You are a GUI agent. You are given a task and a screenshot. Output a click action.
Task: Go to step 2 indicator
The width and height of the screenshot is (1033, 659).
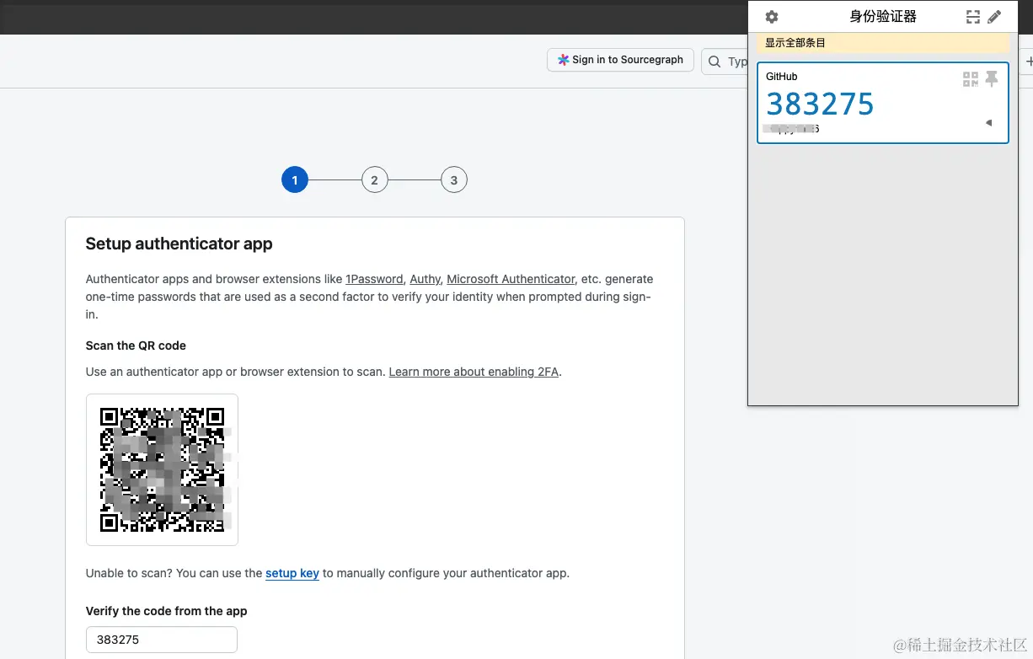click(x=374, y=179)
